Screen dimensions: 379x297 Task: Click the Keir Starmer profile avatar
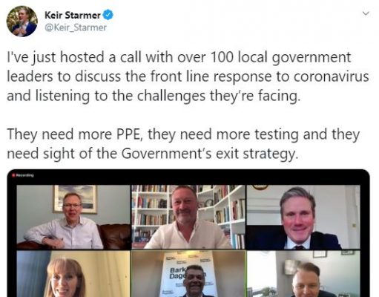pos(22,22)
